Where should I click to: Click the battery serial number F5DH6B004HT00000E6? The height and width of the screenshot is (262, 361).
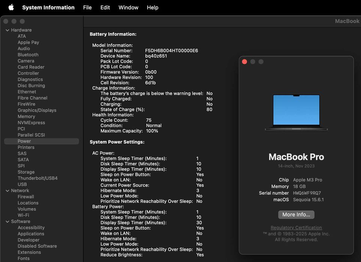172,51
